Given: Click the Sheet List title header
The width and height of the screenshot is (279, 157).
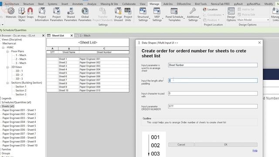Looking at the screenshot, I should tap(88, 43).
